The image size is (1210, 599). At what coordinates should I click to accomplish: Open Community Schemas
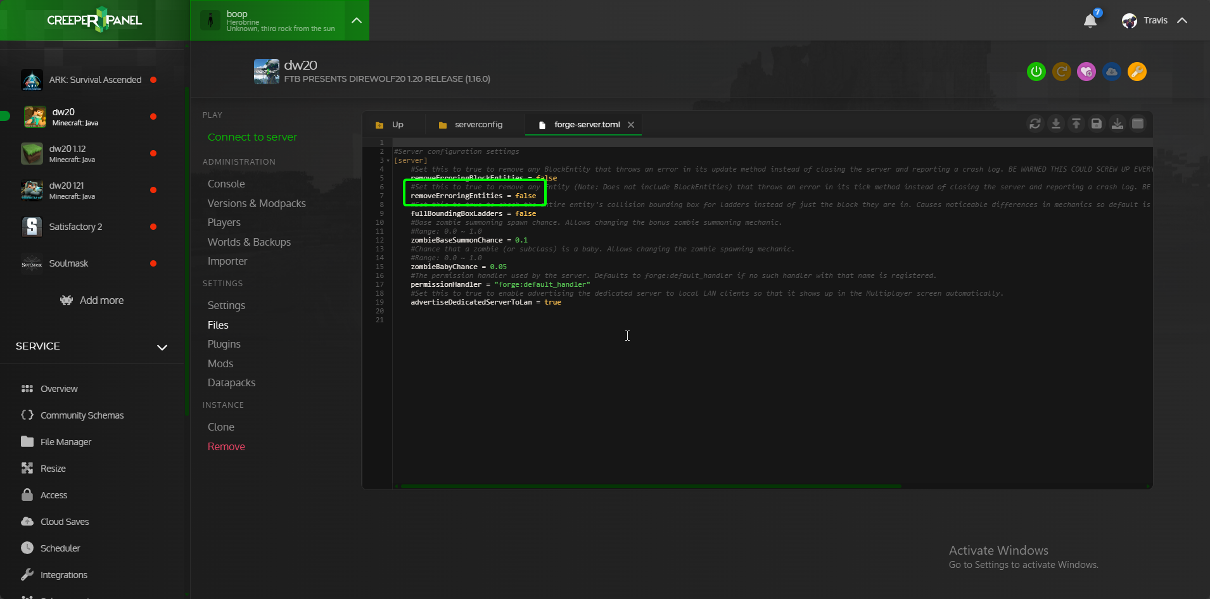click(x=82, y=415)
